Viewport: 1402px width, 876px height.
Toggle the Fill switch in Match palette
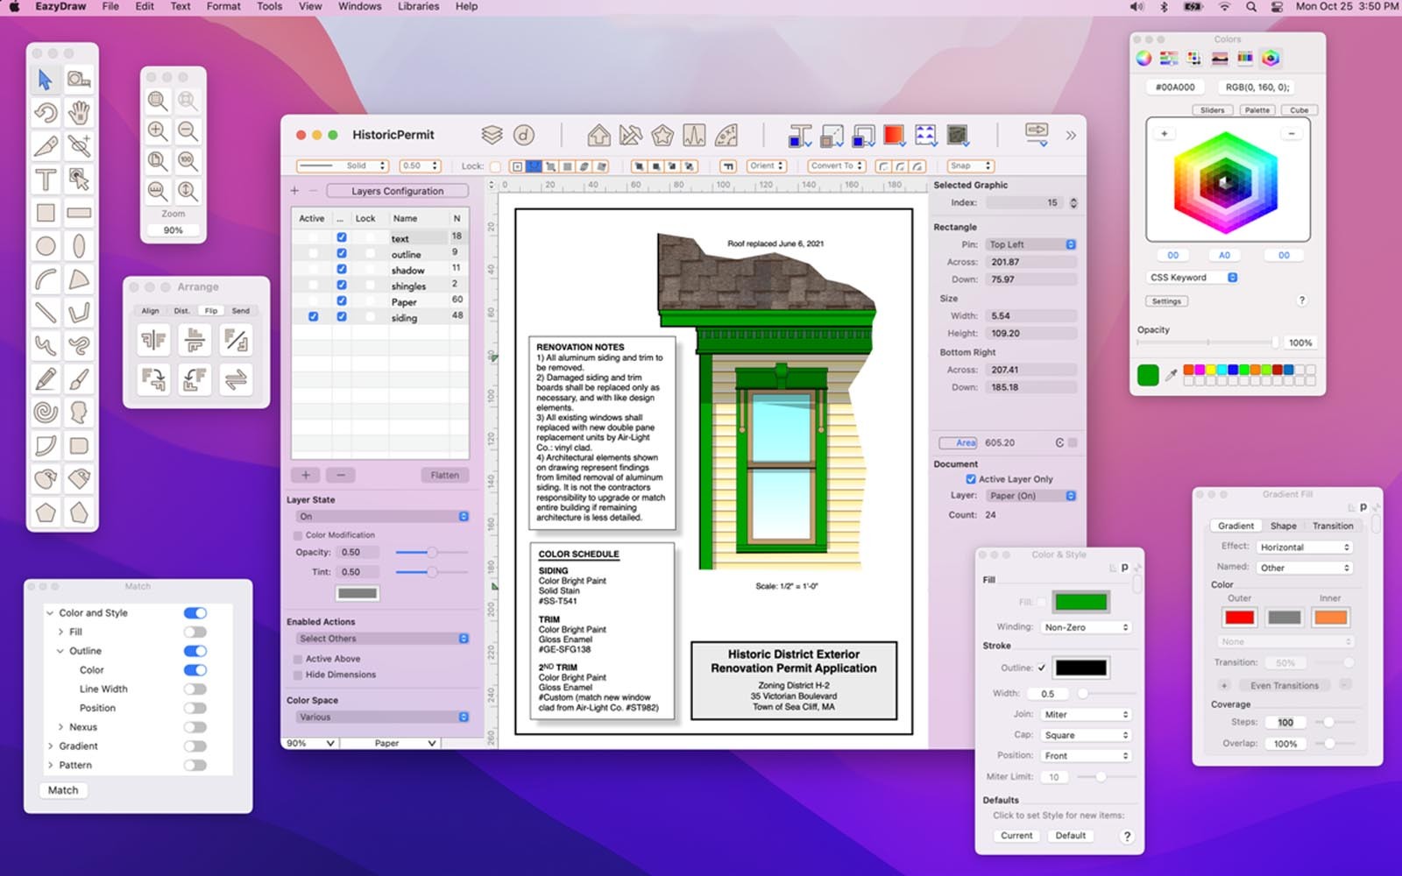click(196, 632)
